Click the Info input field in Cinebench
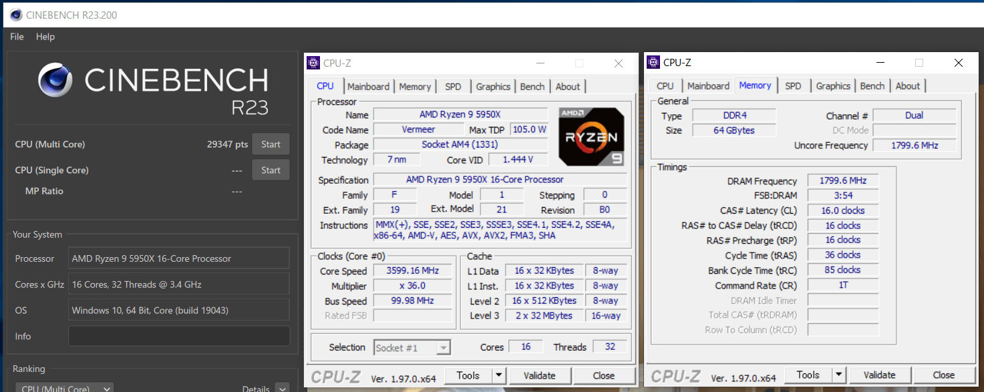Screen dimensions: 984x392 pyautogui.click(x=179, y=336)
